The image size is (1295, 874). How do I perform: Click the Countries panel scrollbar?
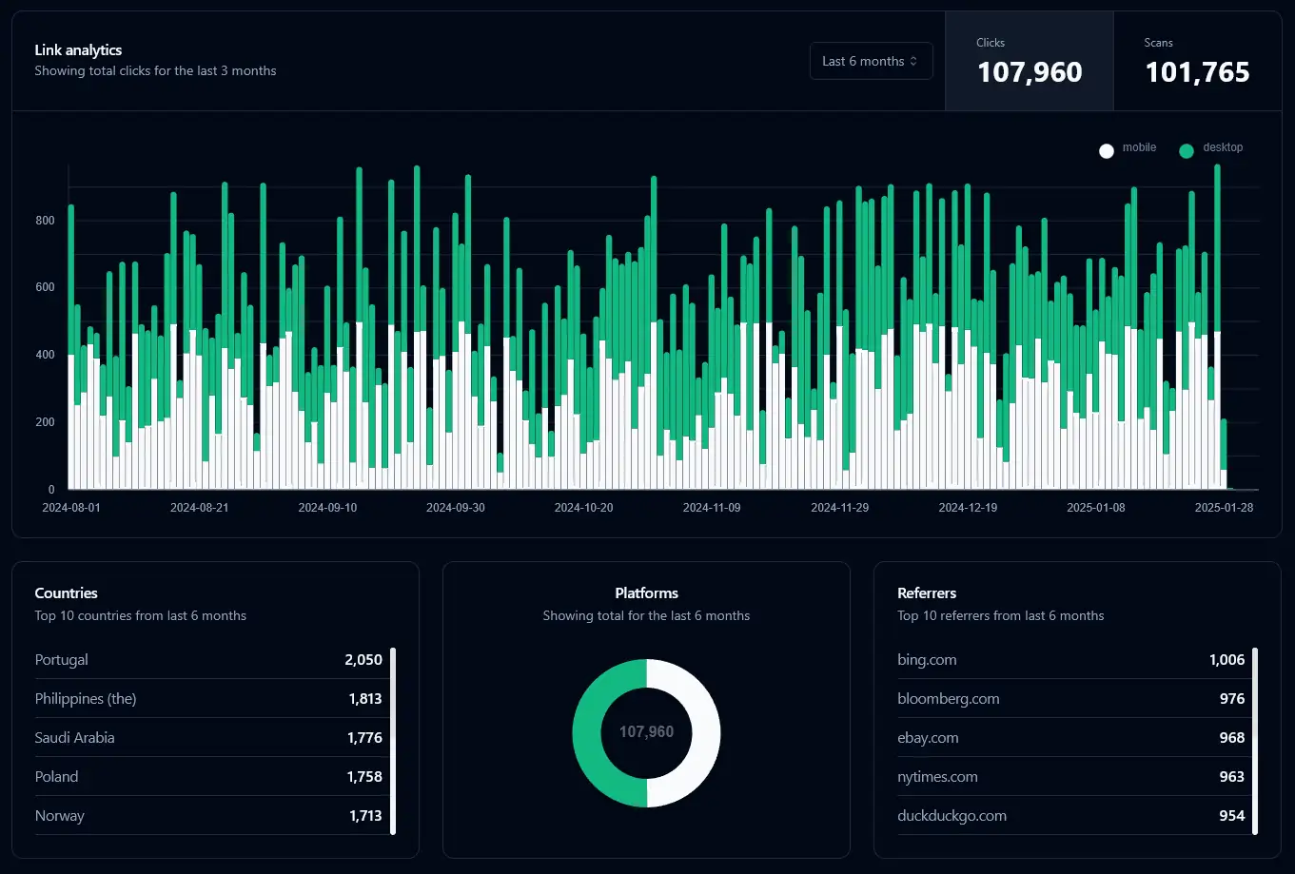pos(392,742)
